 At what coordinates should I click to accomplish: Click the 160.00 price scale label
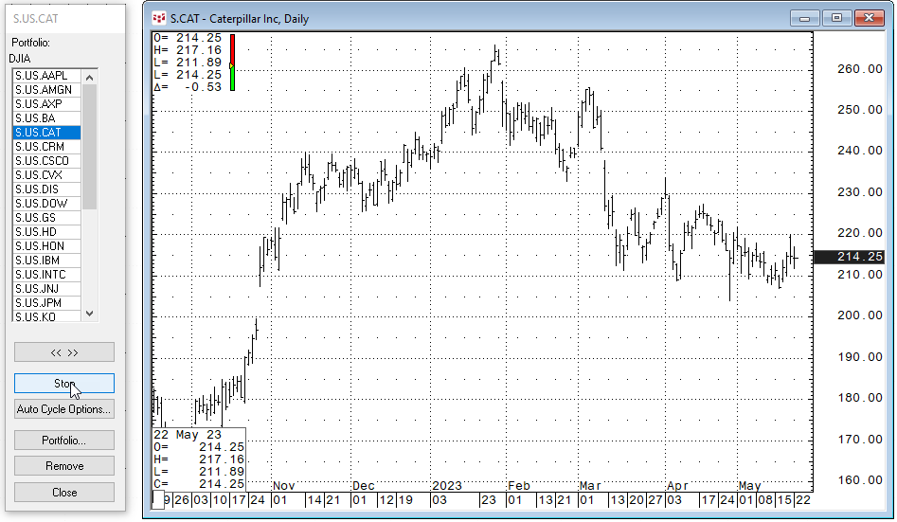tap(860, 480)
